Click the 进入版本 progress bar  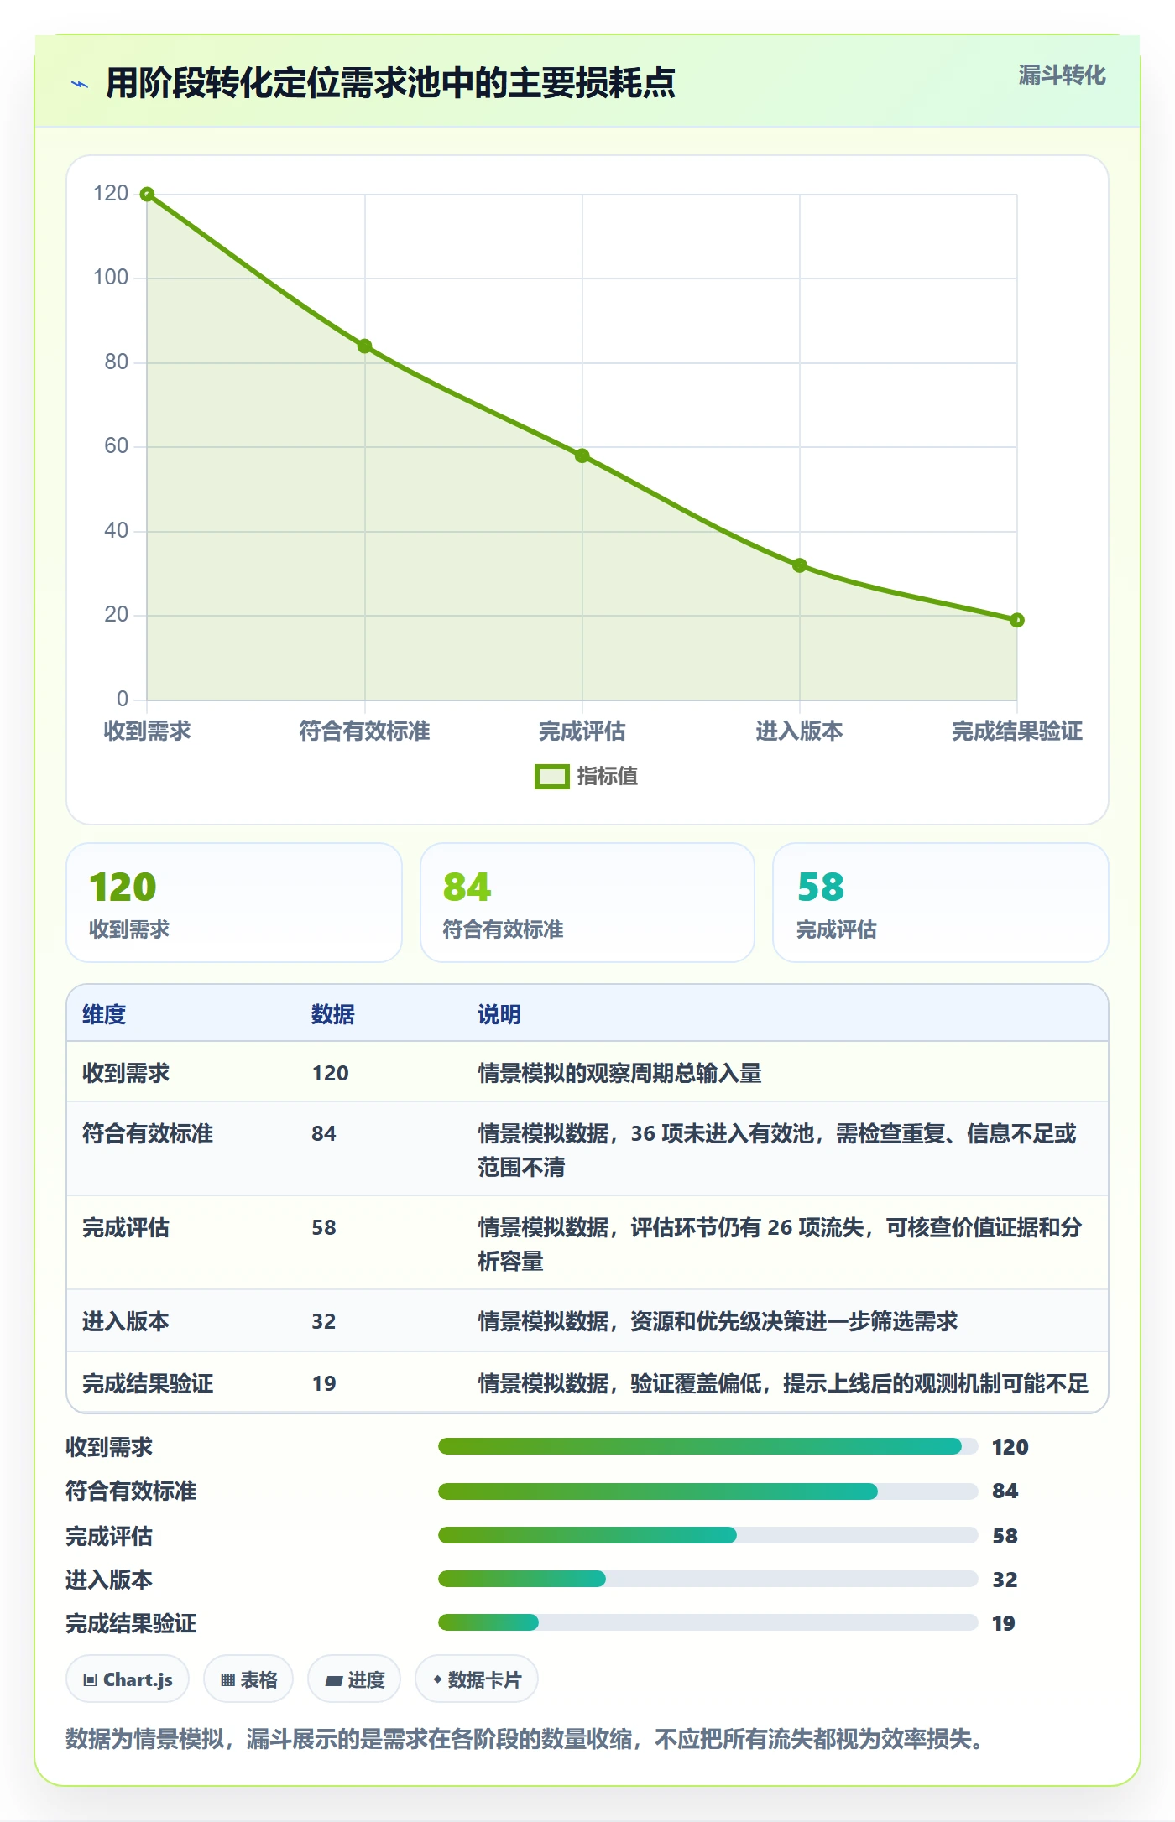tap(708, 1579)
